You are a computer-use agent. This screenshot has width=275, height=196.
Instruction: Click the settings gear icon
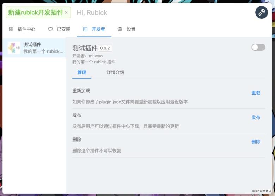coord(120,29)
